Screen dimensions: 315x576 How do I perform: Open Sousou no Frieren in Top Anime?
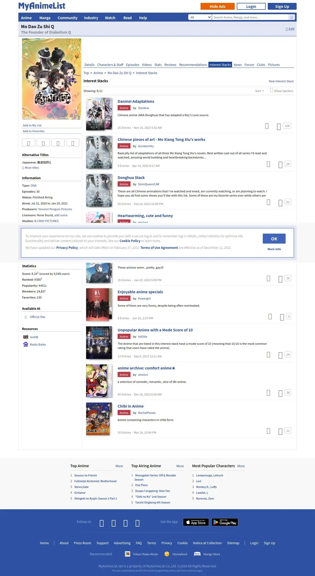[x=86, y=475]
